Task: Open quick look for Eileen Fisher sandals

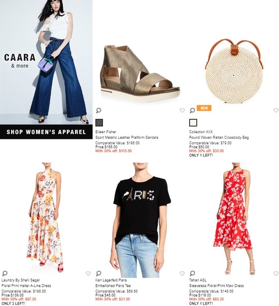Action: 99,110
